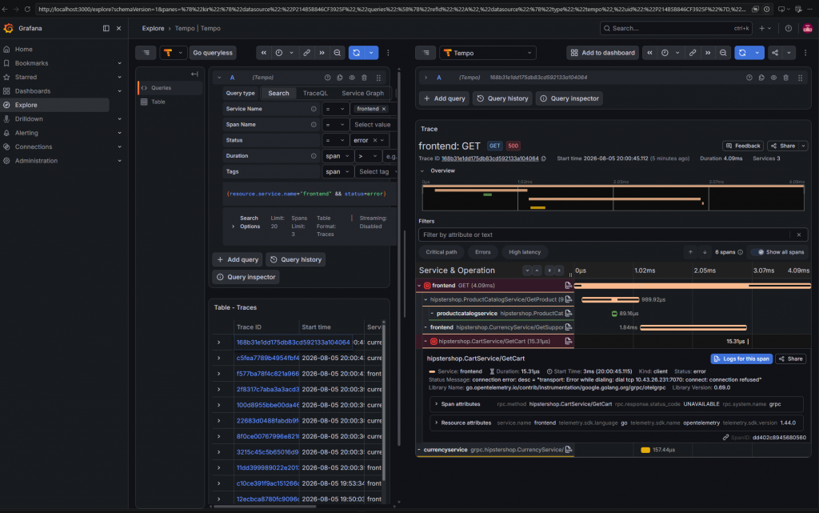
Task: Open trace f577ba78f4c821a966 link
Action: (267, 374)
